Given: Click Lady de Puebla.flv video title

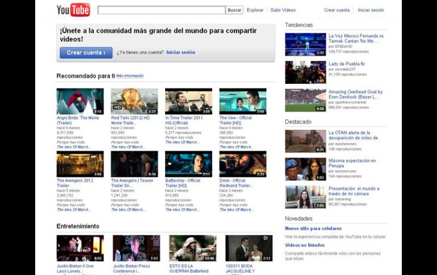Looking at the screenshot, I should [346, 64].
